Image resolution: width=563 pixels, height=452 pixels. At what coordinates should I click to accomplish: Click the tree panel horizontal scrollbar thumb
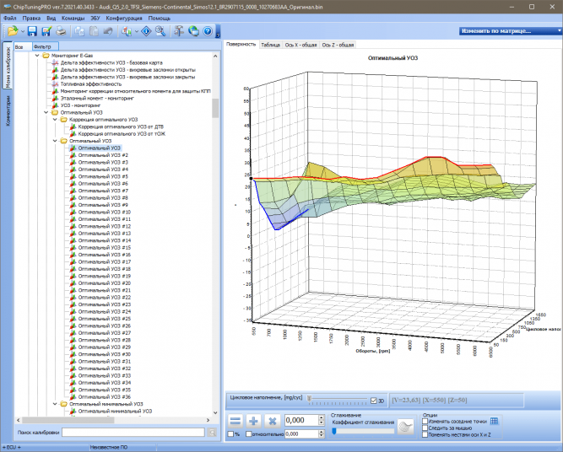click(68, 420)
